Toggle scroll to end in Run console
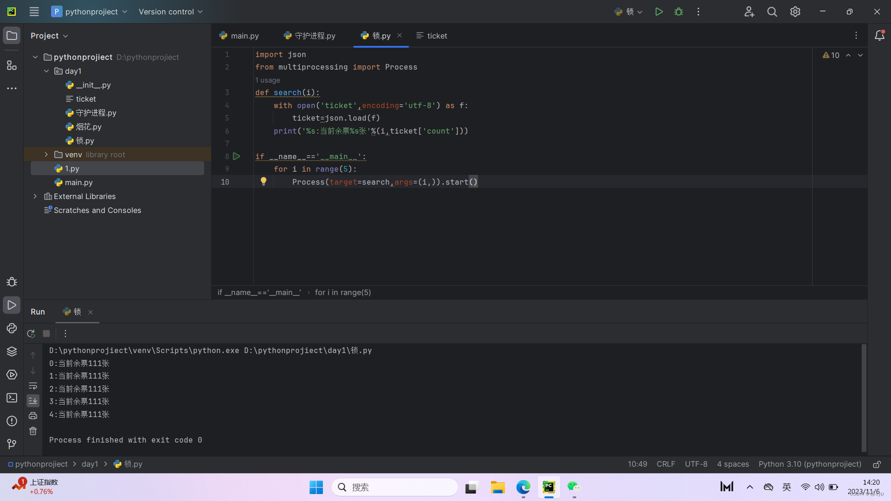Screen dimensions: 891x501 (33, 401)
